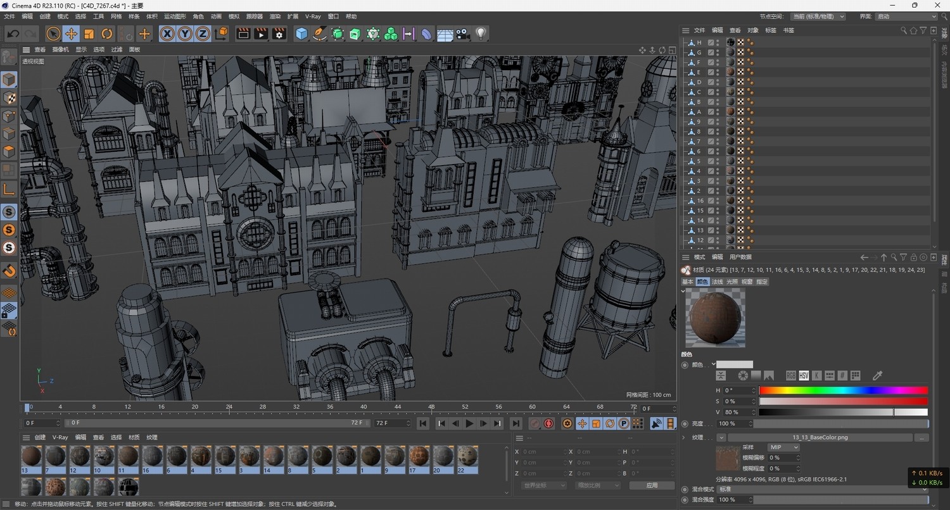
Task: Click the Camera object icon
Action: point(463,34)
